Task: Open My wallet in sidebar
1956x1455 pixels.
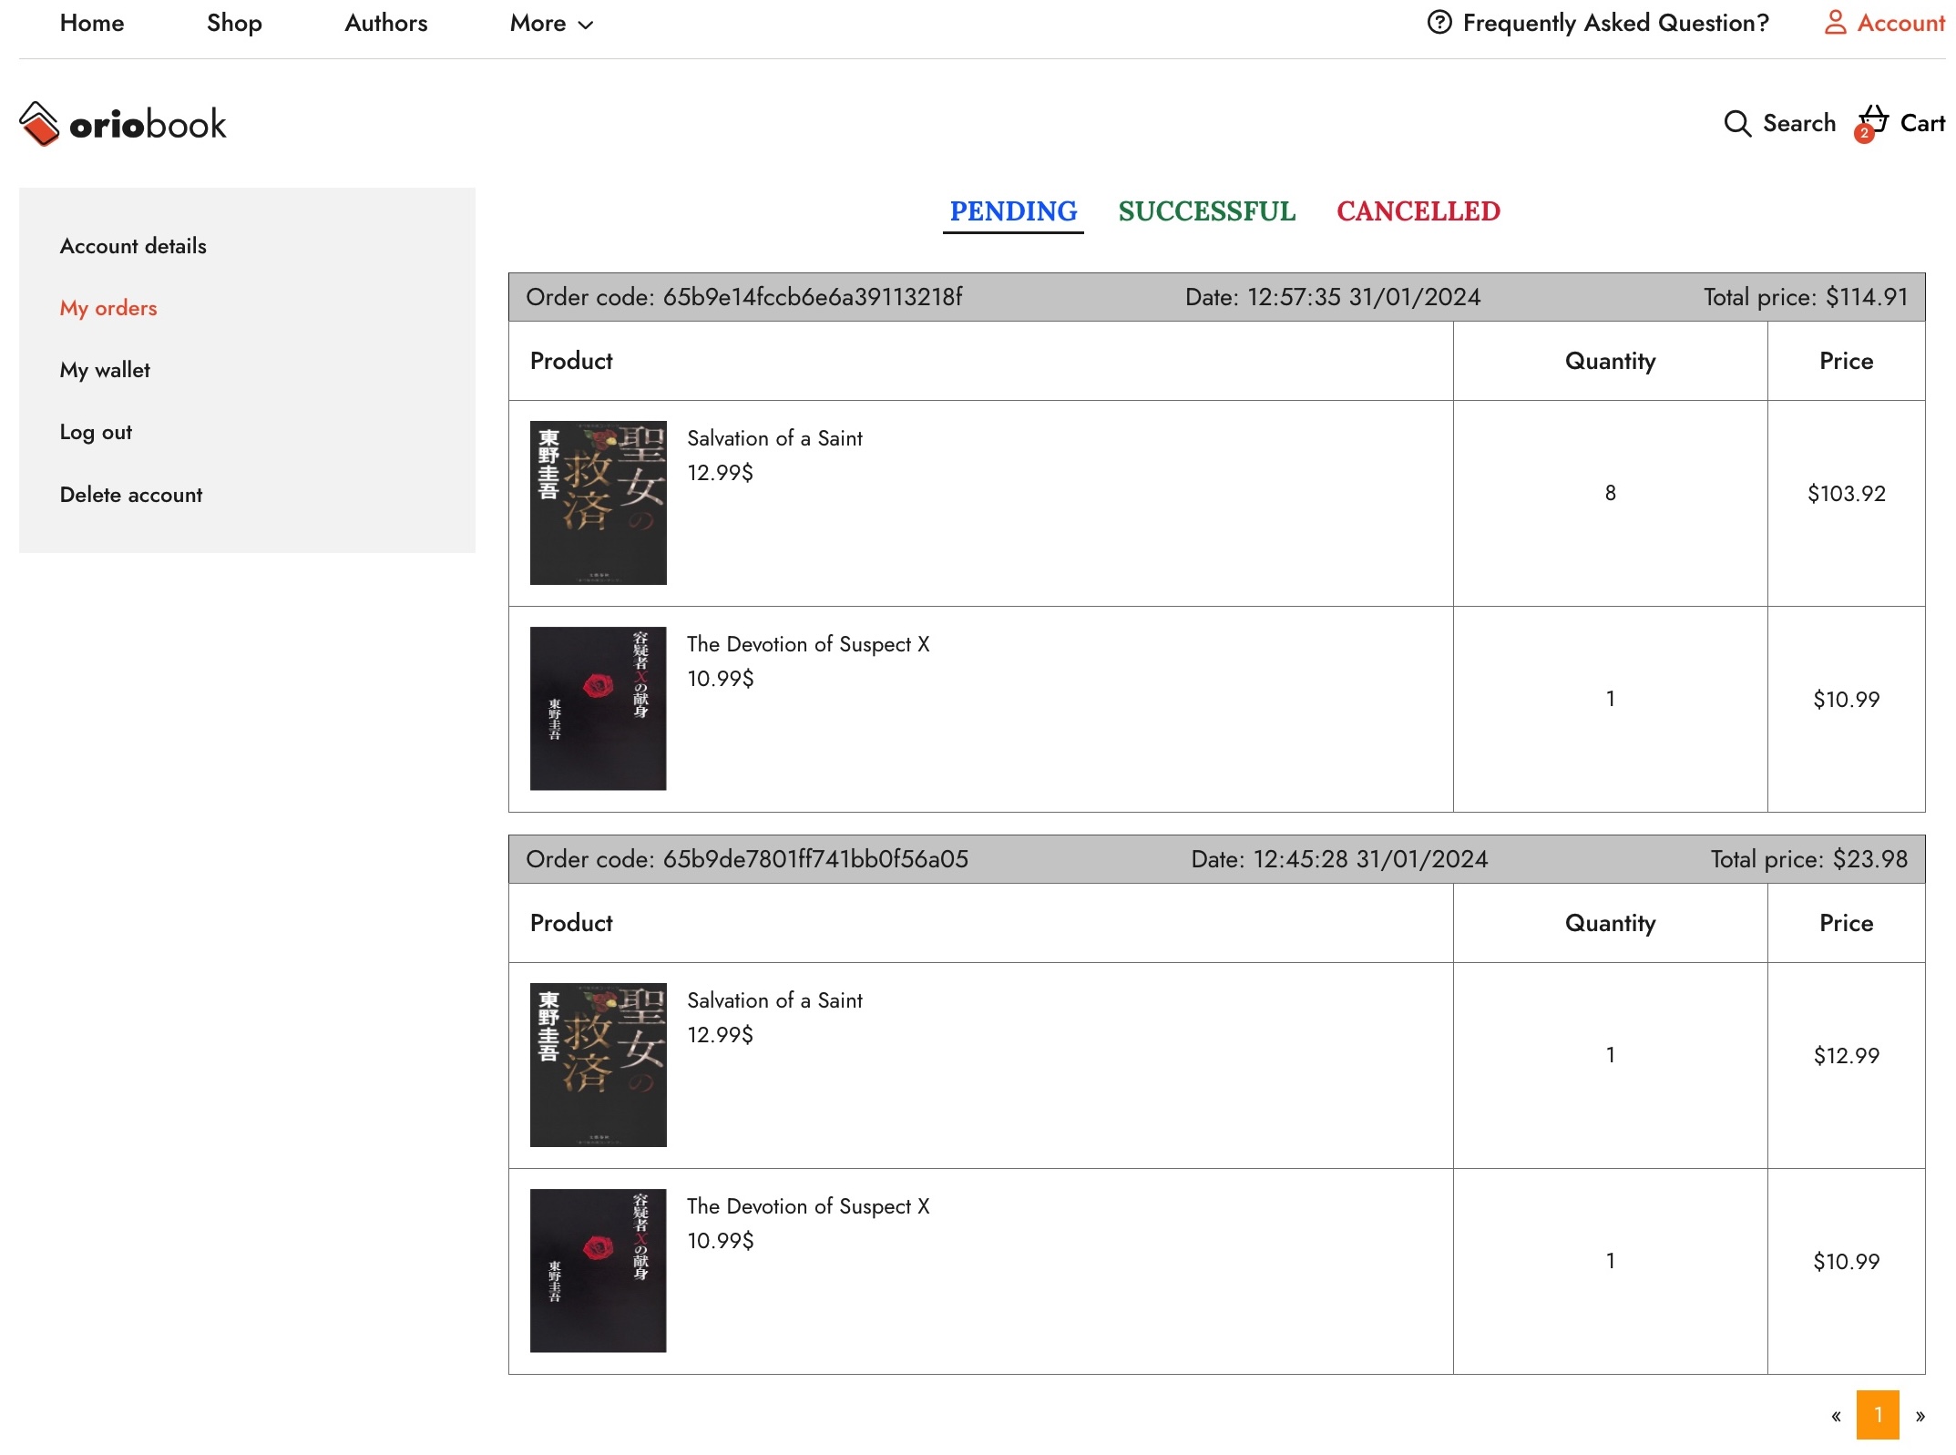Action: [x=105, y=370]
